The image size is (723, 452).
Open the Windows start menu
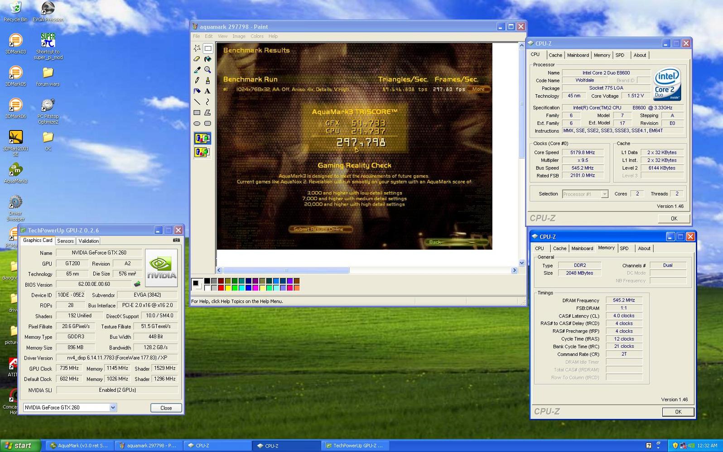[21, 446]
